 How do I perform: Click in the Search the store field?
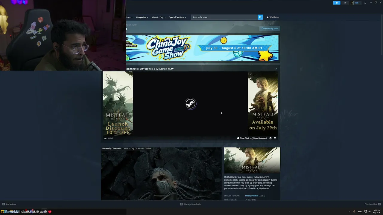coord(224,17)
